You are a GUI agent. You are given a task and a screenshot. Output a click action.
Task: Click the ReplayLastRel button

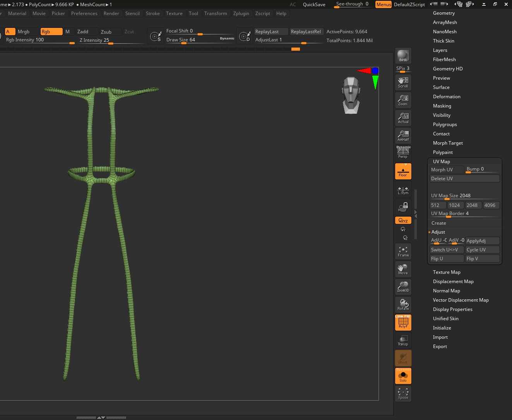tap(306, 32)
